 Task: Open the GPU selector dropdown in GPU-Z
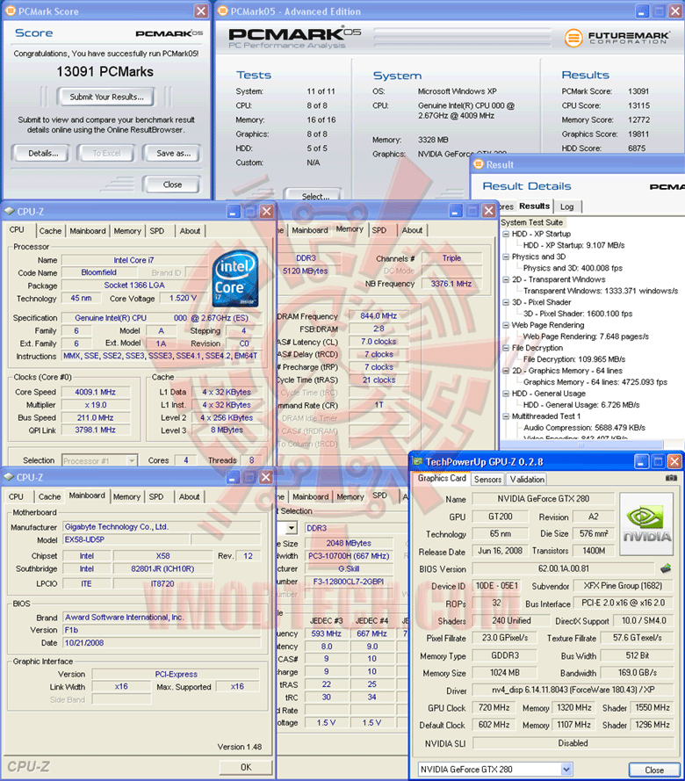coord(566,769)
